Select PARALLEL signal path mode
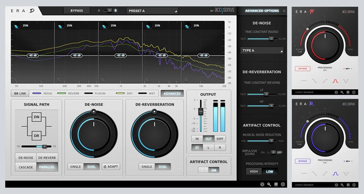Viewport: 364px width, 194px height. (x=47, y=167)
